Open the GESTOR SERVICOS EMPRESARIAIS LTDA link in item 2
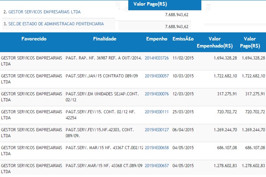 (x=44, y=12)
